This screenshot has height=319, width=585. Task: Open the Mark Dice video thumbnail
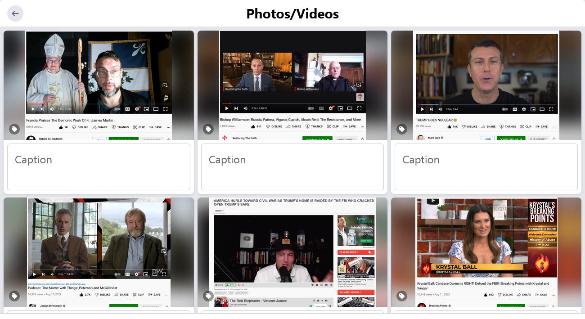click(486, 85)
